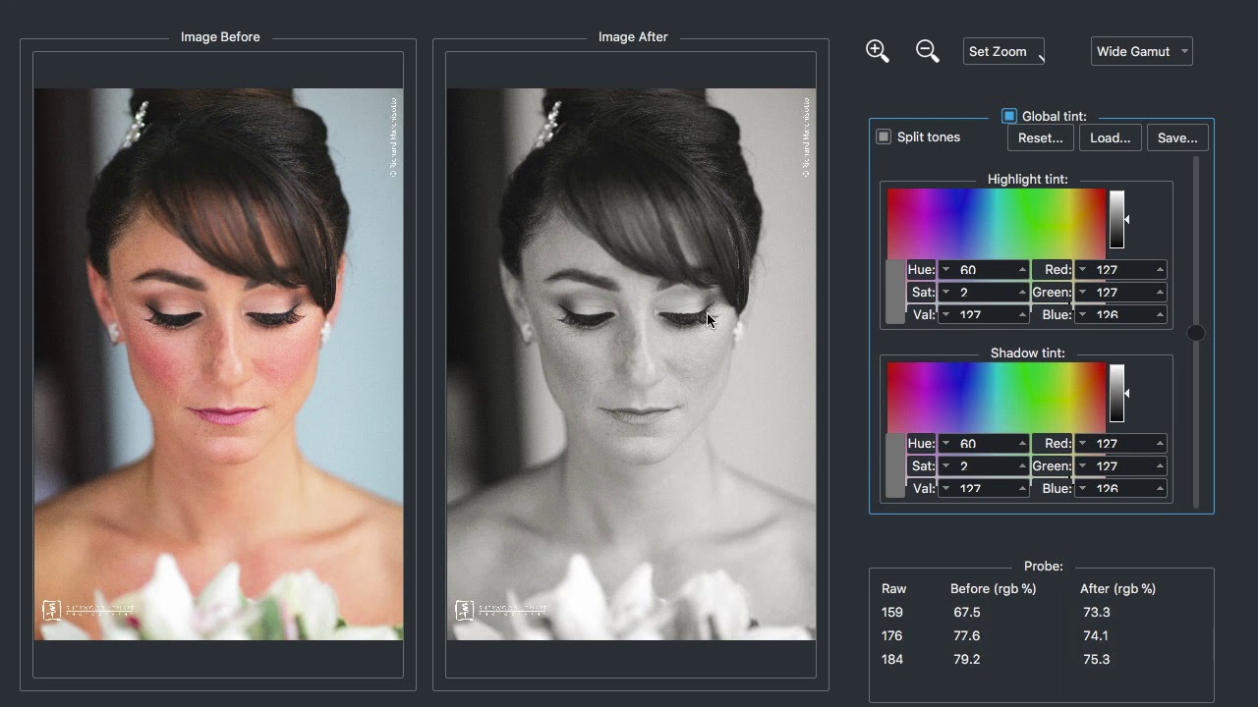
Task: Click Shadow tint brightness gradient bar
Action: [1116, 393]
